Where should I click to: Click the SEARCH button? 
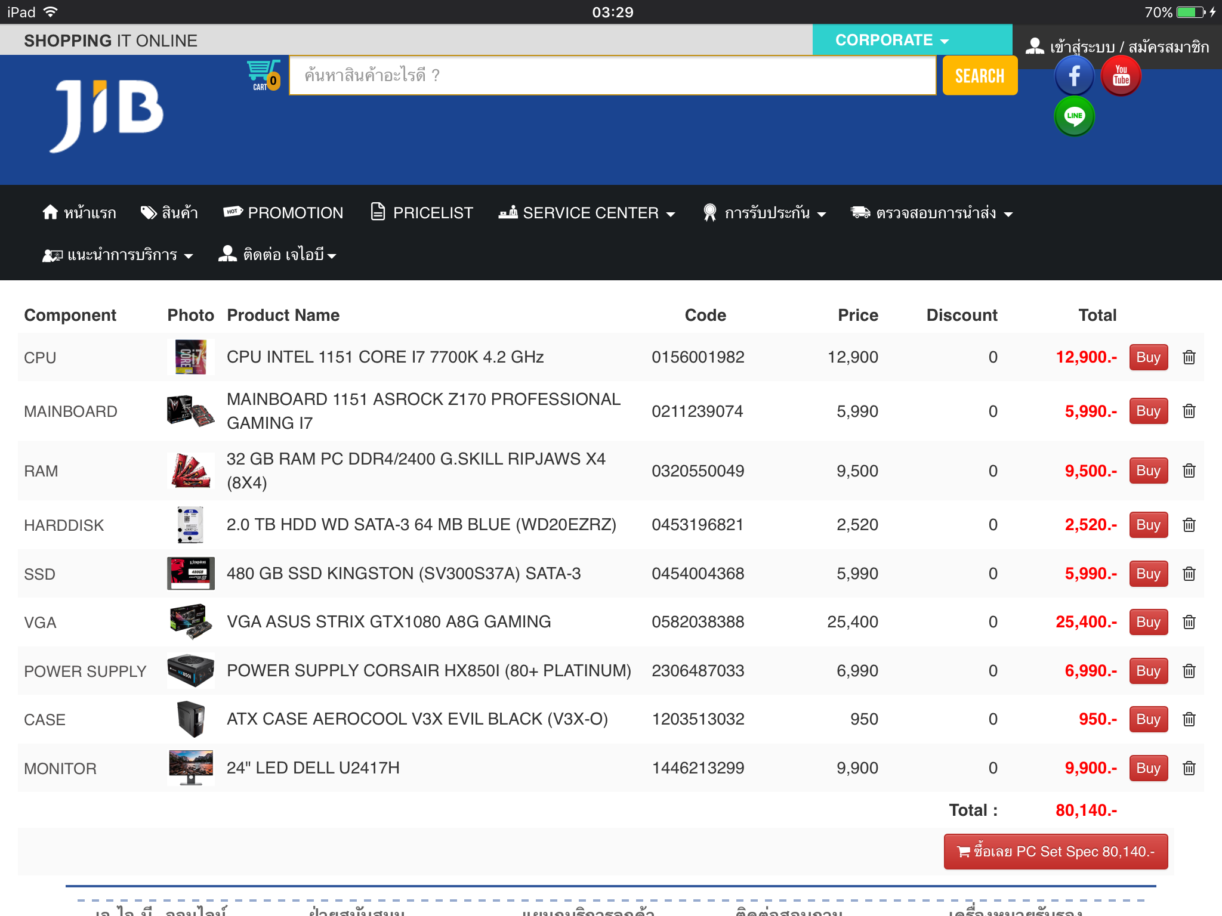tap(980, 76)
